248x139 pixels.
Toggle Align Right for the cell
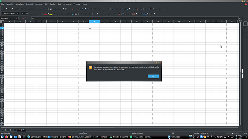[66, 14]
